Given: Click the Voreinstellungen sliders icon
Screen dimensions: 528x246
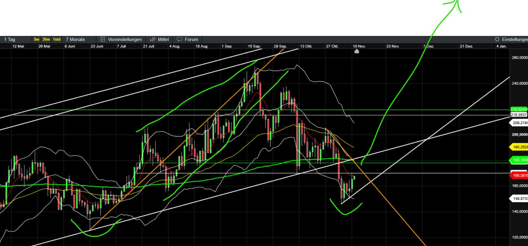Looking at the screenshot, I should tap(103, 39).
